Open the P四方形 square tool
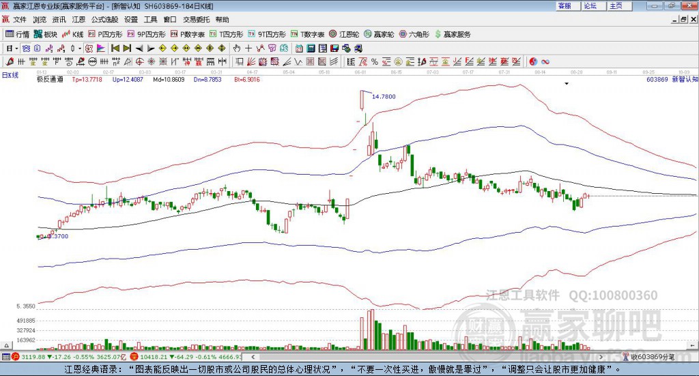The height and width of the screenshot is (376, 699). pyautogui.click(x=105, y=34)
